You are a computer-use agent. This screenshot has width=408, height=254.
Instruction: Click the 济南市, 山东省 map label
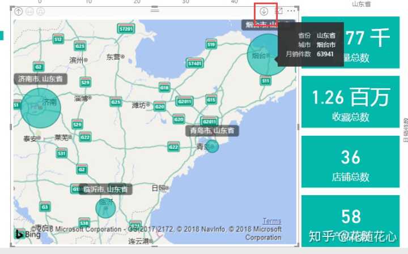tap(40, 79)
